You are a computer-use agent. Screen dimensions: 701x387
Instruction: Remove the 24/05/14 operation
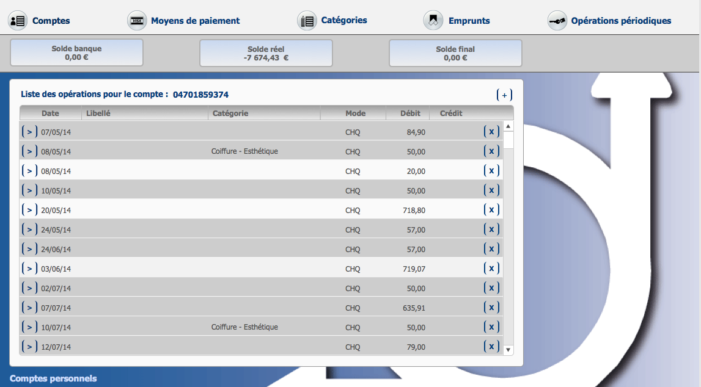(491, 230)
